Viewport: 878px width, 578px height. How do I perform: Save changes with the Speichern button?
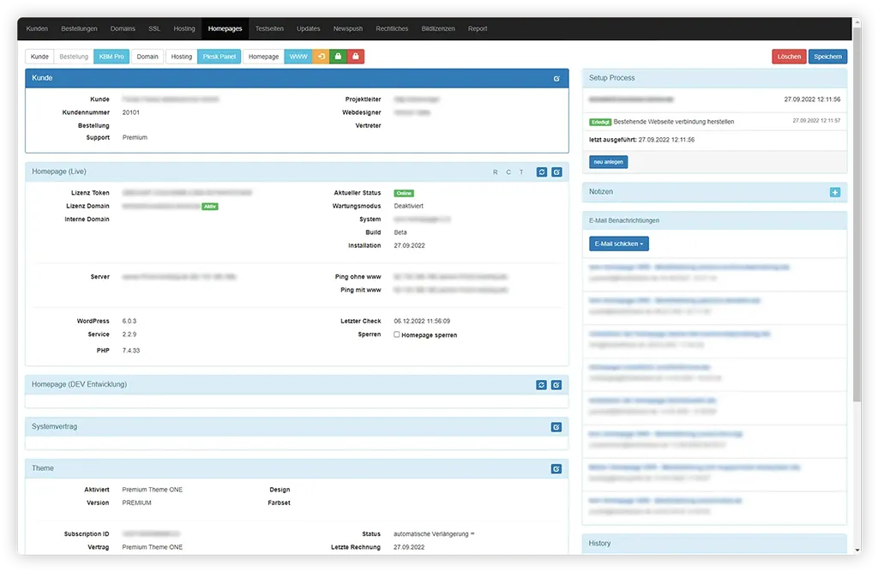pos(827,57)
